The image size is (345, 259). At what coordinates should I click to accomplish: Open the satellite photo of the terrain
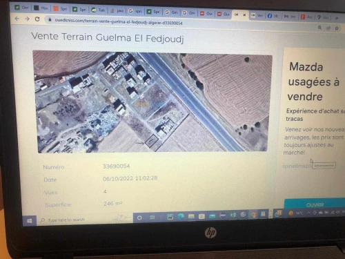pyautogui.click(x=153, y=102)
